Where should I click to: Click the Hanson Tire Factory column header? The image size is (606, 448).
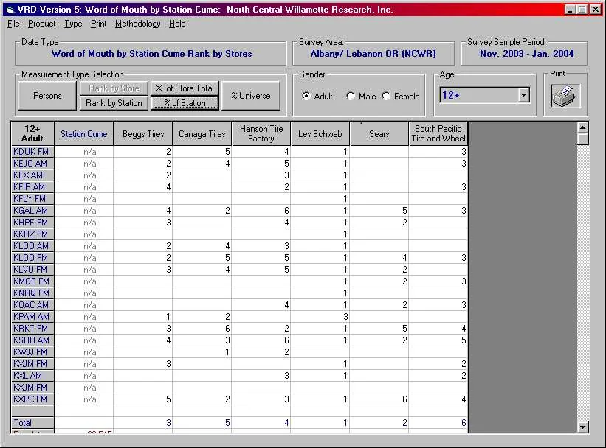coord(261,134)
